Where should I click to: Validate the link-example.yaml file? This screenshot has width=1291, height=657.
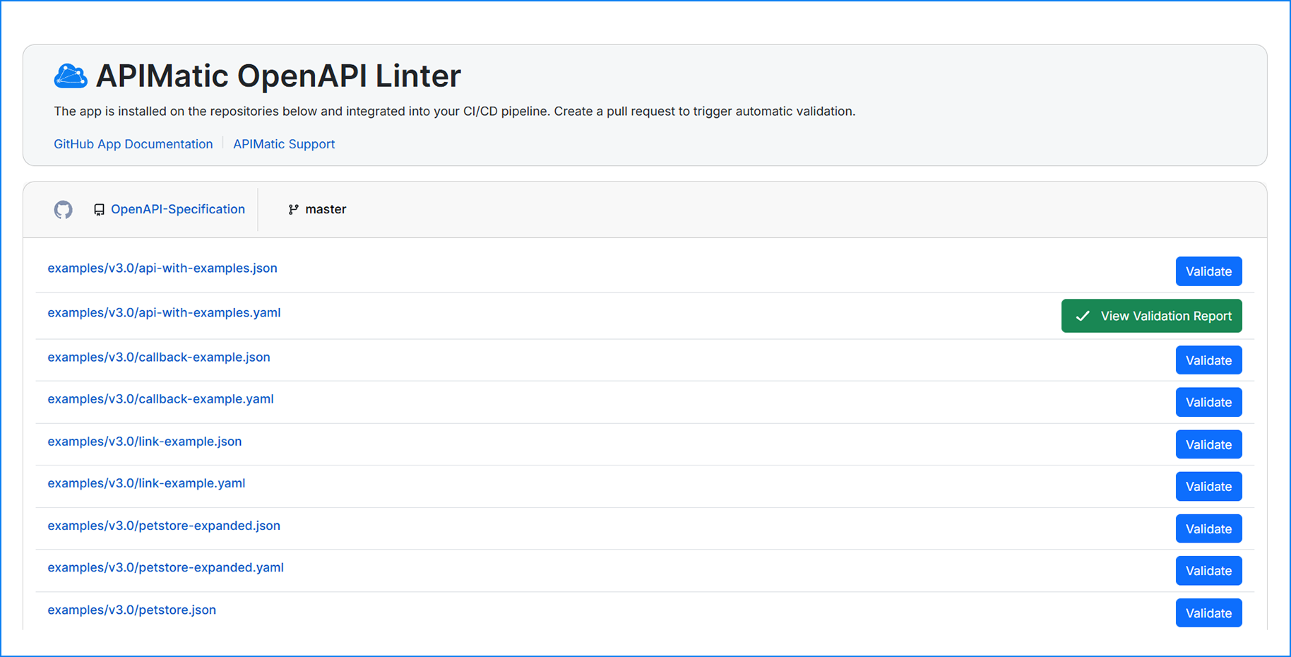tap(1208, 486)
